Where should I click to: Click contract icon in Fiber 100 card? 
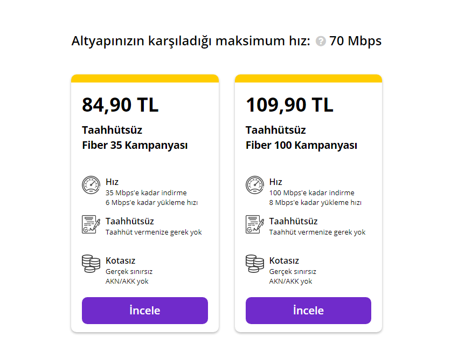(255, 224)
